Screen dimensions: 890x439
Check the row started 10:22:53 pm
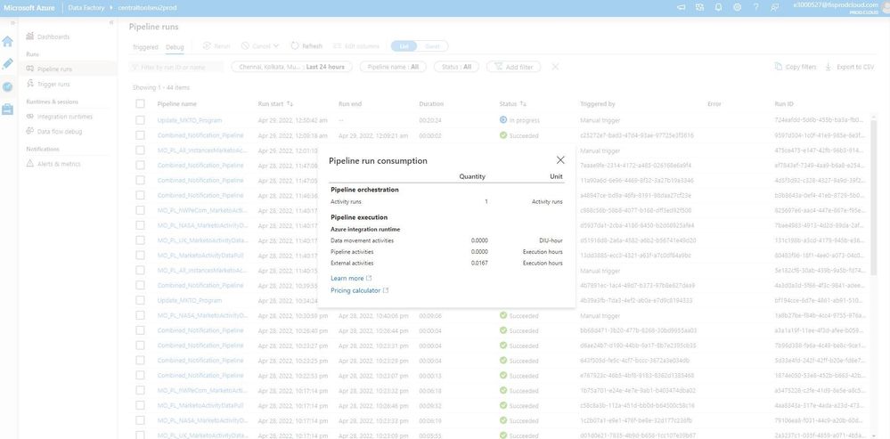[x=140, y=376]
